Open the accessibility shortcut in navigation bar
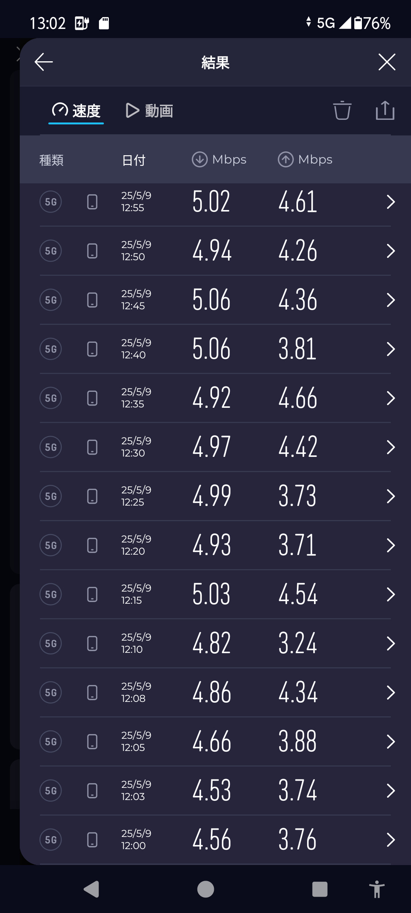This screenshot has height=913, width=411. click(x=377, y=889)
